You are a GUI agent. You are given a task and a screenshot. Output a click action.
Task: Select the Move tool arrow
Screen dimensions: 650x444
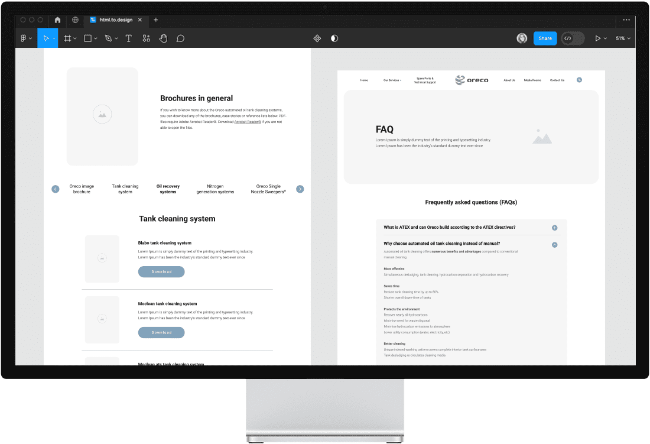click(45, 38)
